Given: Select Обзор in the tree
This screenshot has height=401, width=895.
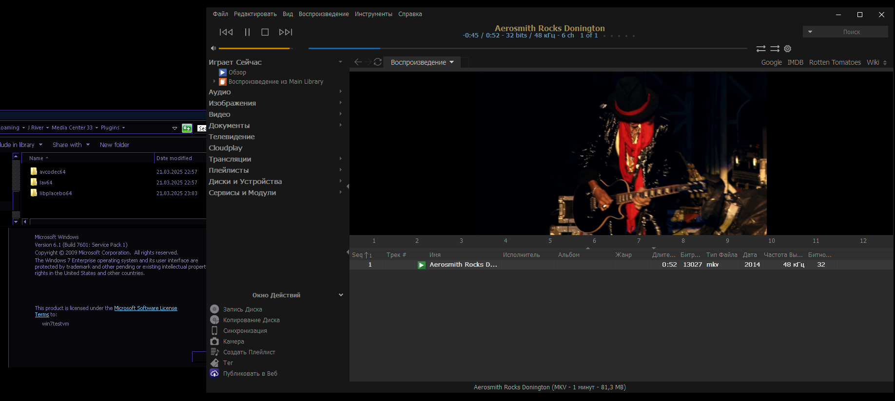Looking at the screenshot, I should (x=237, y=72).
